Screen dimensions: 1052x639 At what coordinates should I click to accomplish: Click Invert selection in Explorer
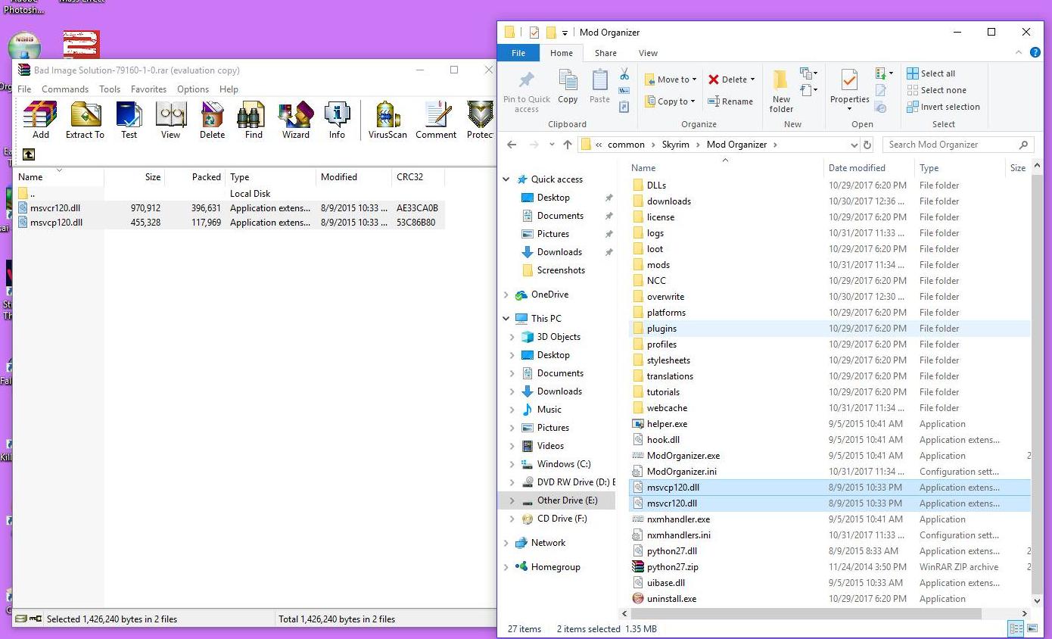coord(944,107)
